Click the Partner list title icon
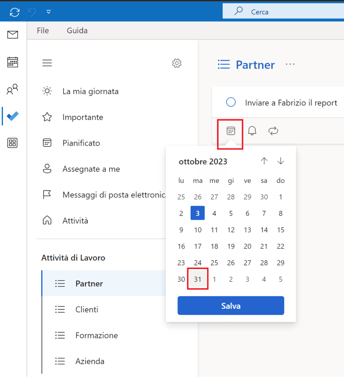The width and height of the screenshot is (344, 377). coord(224,64)
